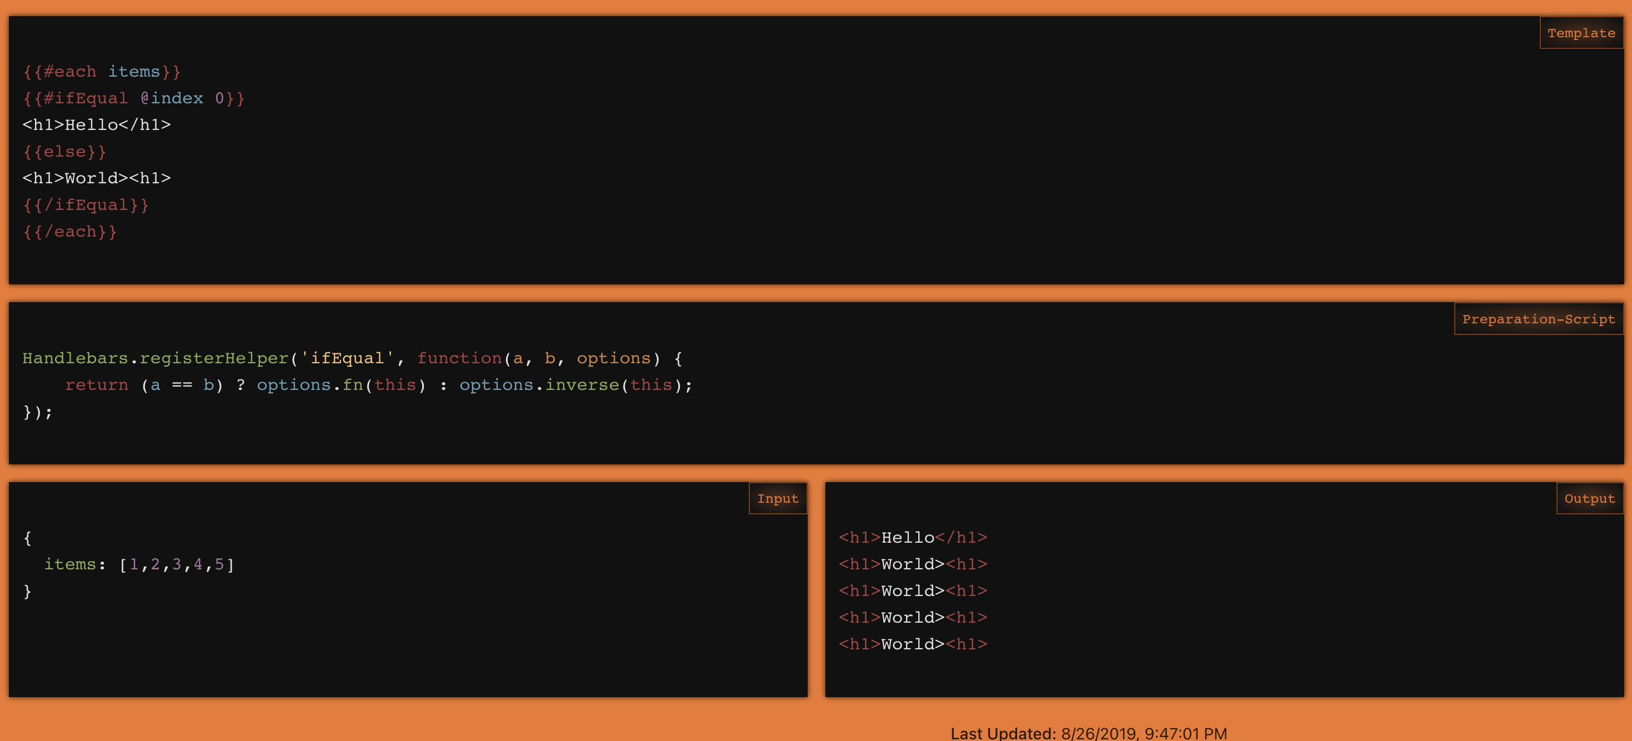This screenshot has height=741, width=1632.
Task: Click options.fn(this) in script
Action: tap(342, 385)
